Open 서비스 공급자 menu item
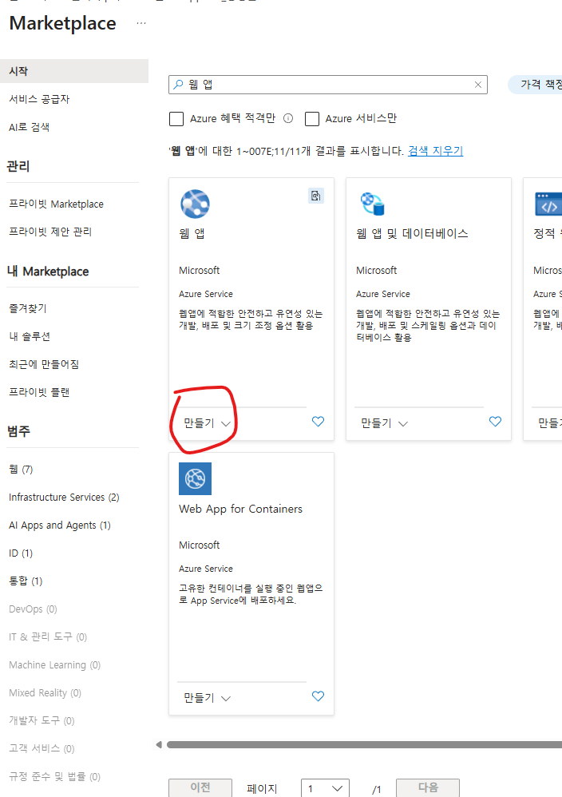 [39, 99]
